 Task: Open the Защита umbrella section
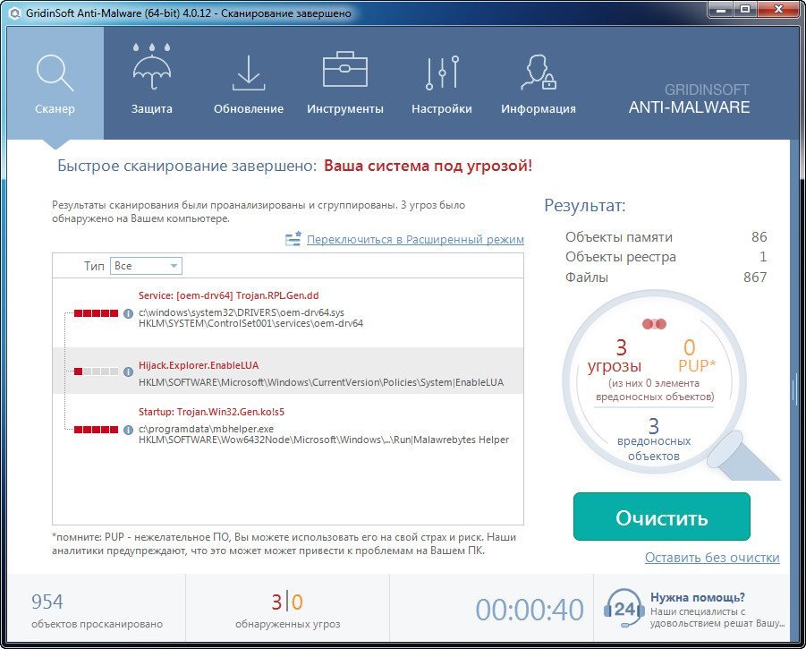151,84
